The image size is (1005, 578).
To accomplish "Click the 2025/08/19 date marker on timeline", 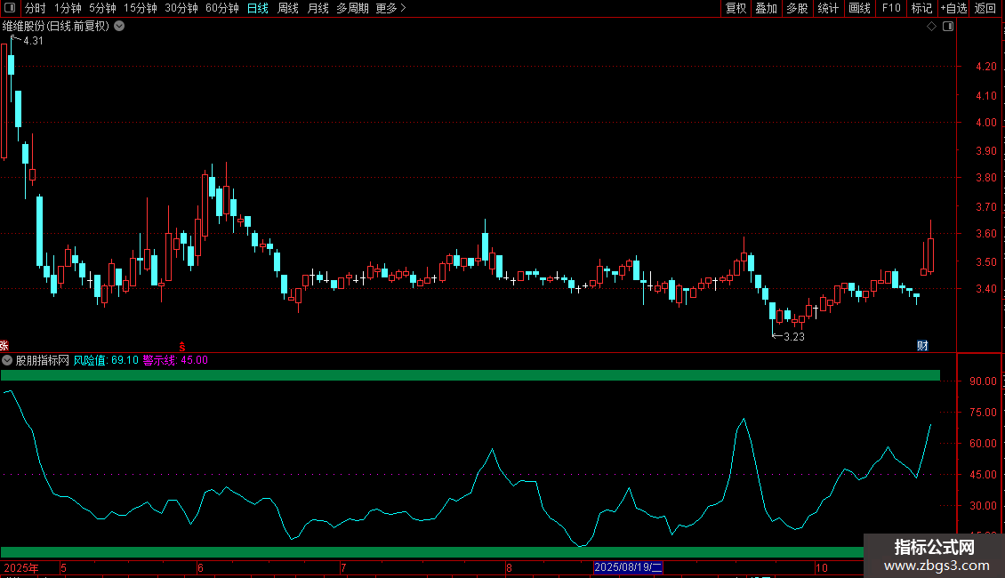I will 628,567.
